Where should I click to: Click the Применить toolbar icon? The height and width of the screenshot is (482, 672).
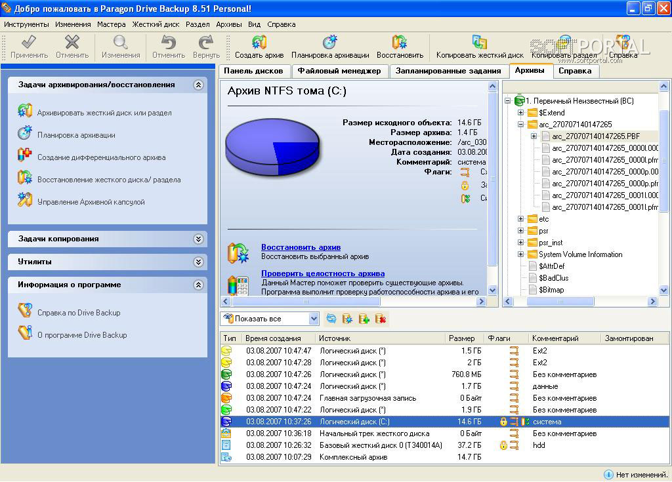[29, 42]
